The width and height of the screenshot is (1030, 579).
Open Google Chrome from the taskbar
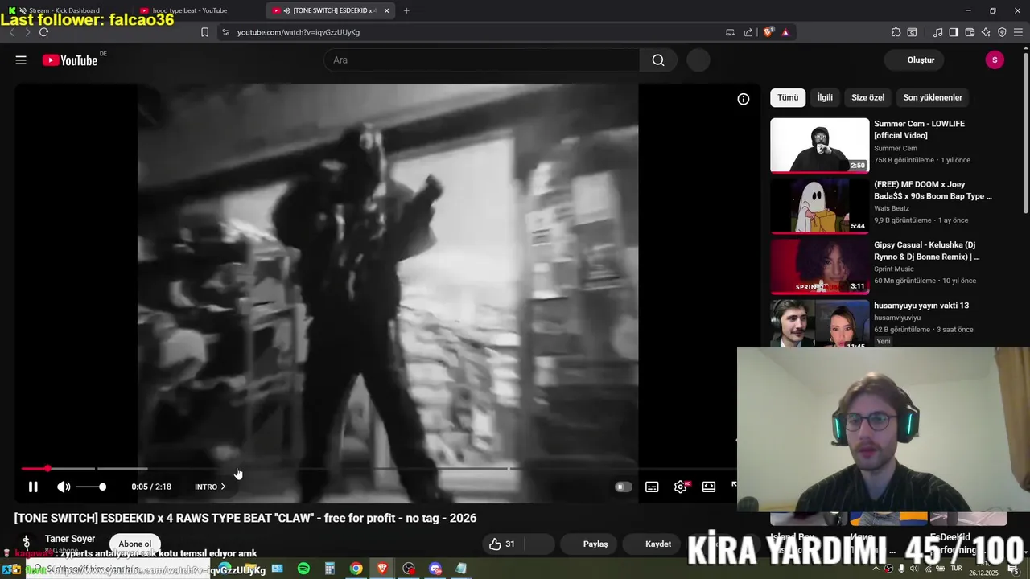[x=356, y=569]
